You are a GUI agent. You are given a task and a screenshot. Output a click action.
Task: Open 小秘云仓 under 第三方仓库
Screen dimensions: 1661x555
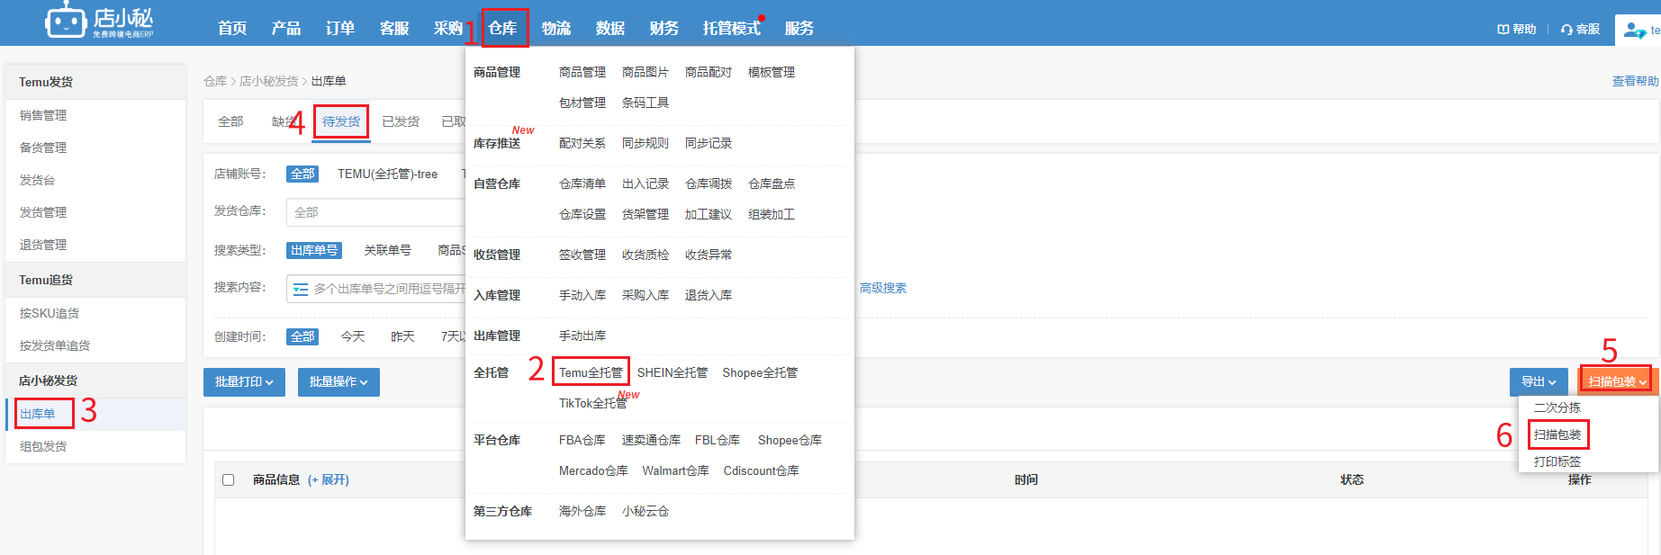point(645,511)
